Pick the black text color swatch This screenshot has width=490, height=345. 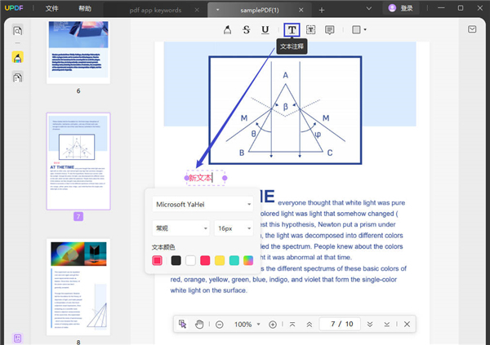click(176, 260)
